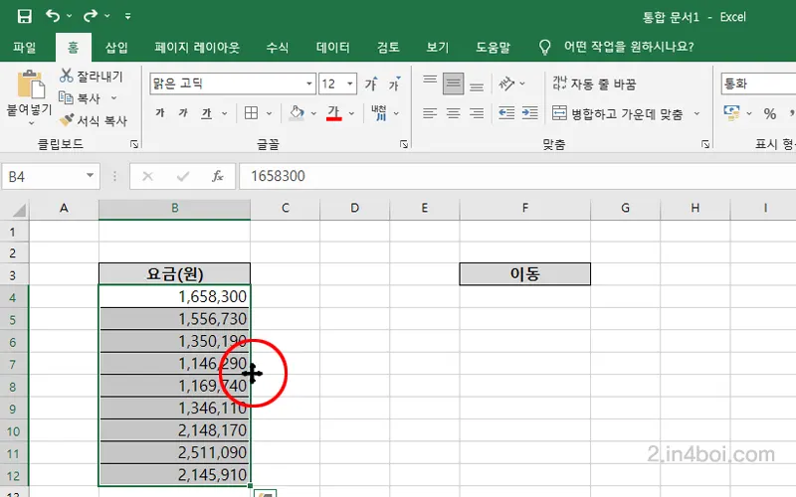Click the accounting number format icon
This screenshot has width=796, height=497.
731,113
